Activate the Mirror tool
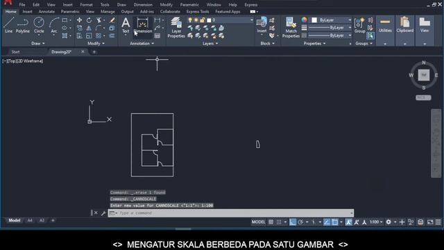The height and width of the screenshot is (250, 444). (89, 28)
